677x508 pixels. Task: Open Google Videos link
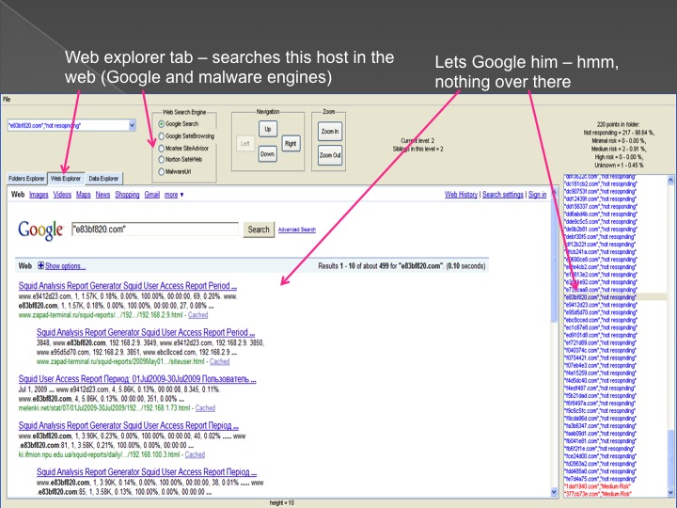62,195
